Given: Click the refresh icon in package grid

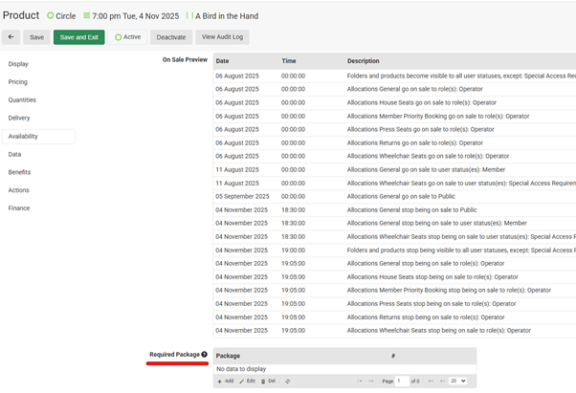Looking at the screenshot, I should click(288, 381).
